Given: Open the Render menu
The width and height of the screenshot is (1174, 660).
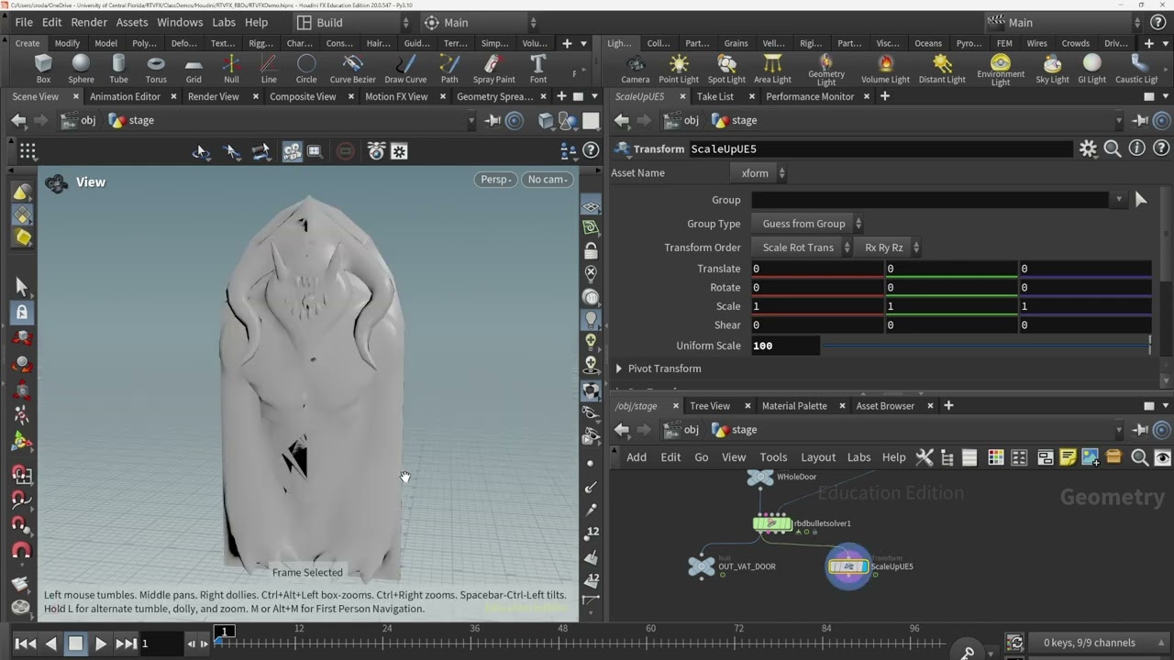Looking at the screenshot, I should click(89, 22).
